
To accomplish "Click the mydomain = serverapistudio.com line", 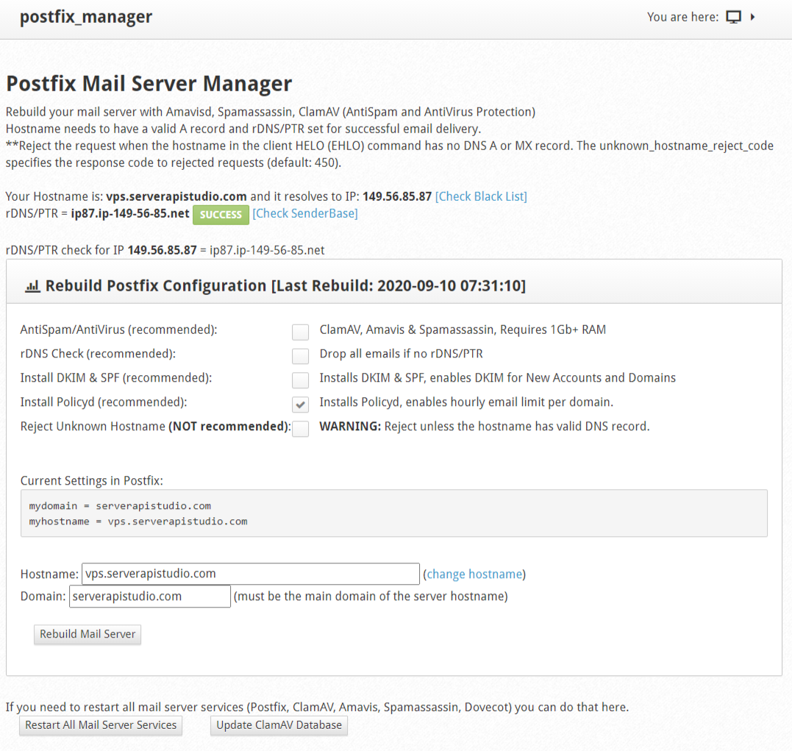I will pos(120,506).
